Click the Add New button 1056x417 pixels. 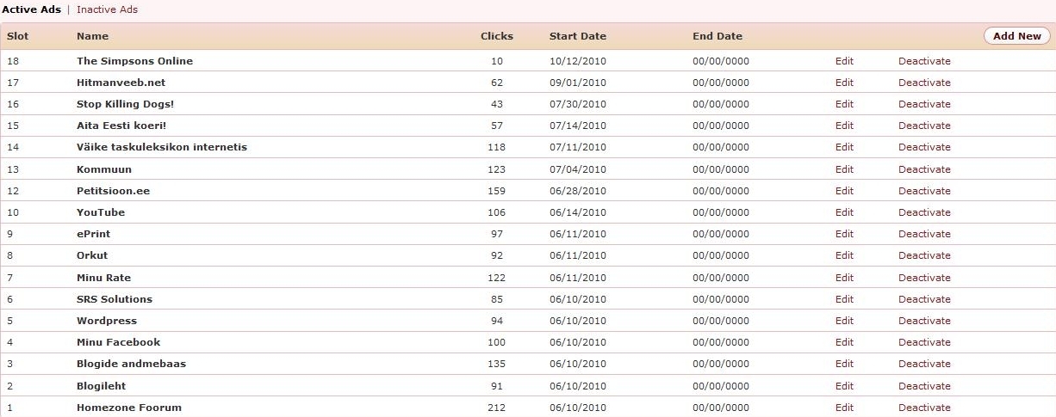(x=1016, y=36)
